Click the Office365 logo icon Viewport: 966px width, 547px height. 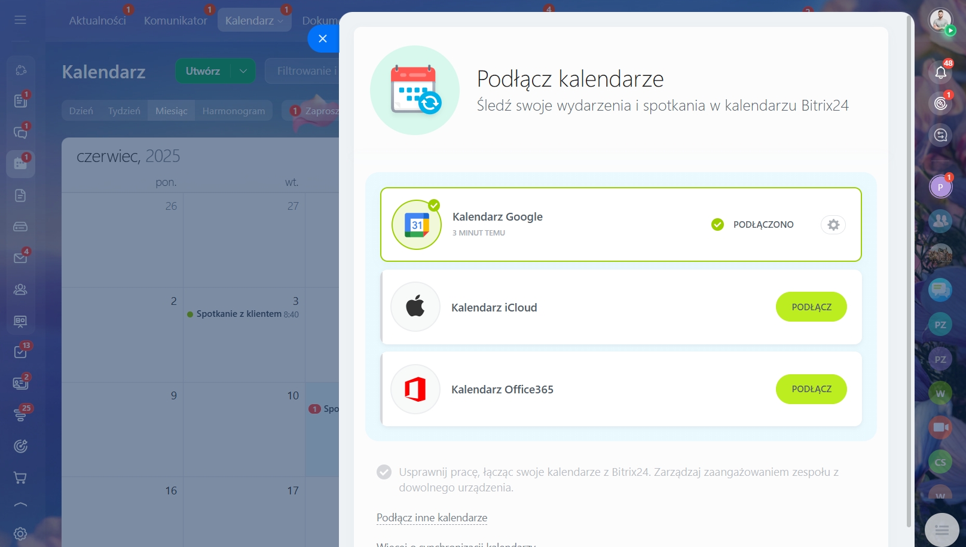click(415, 389)
